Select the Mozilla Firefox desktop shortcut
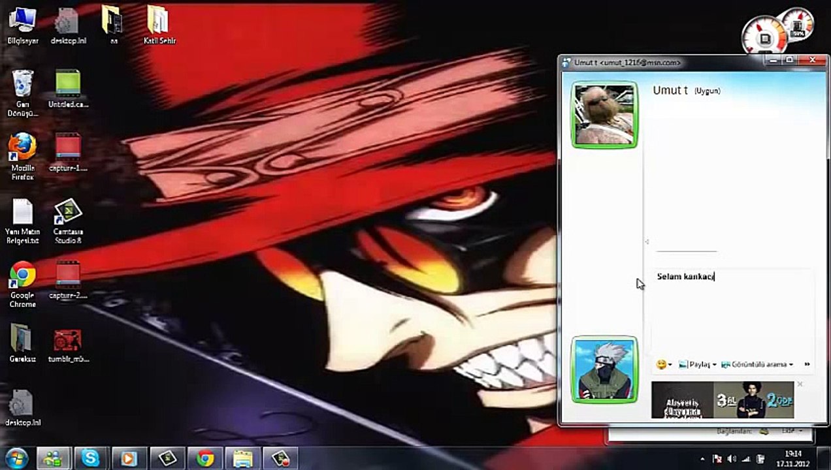 (23, 157)
